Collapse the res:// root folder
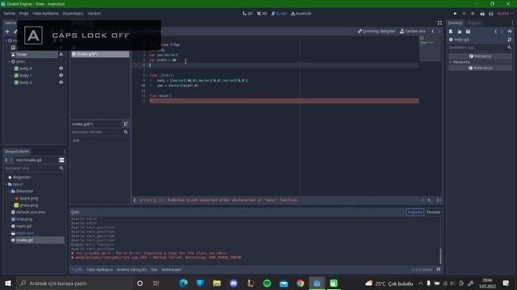 click(x=6, y=184)
